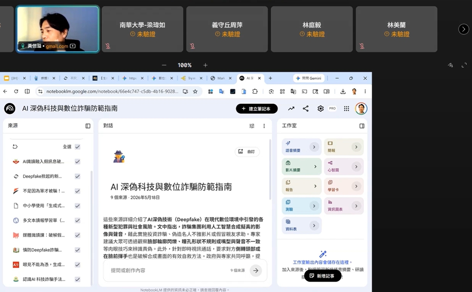The width and height of the screenshot is (472, 292).
Task: Click the site info icon in address bar
Action: (40, 92)
